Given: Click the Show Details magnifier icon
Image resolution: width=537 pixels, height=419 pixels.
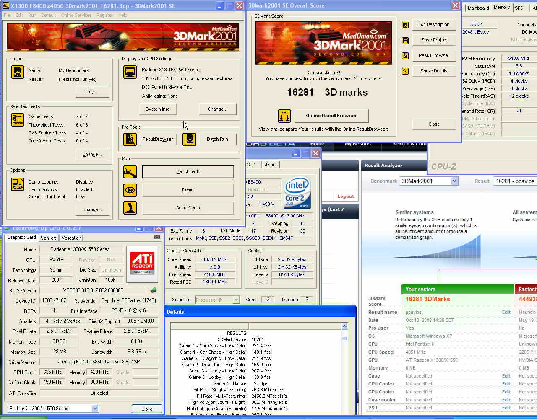Looking at the screenshot, I should click(x=405, y=71).
